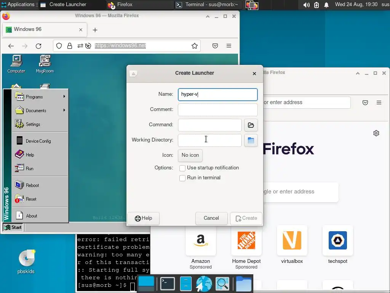Open application finder magnifier in dock
The width and height of the screenshot is (390, 293).
222,284
